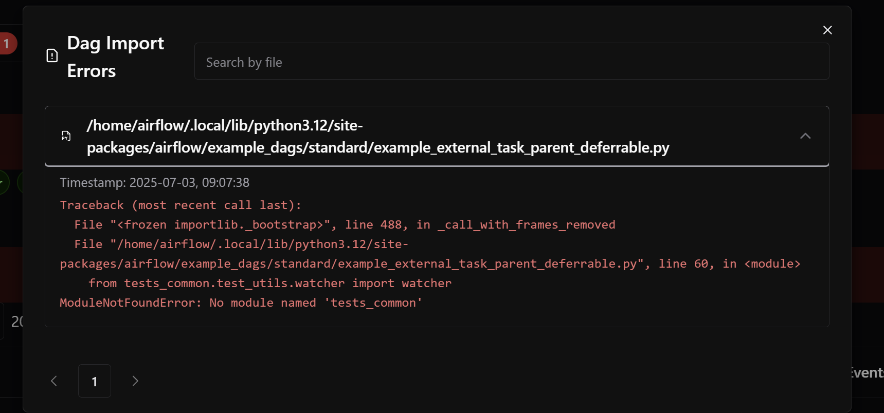
Task: Click the ModuleNotFoundError message line
Action: tap(241, 303)
